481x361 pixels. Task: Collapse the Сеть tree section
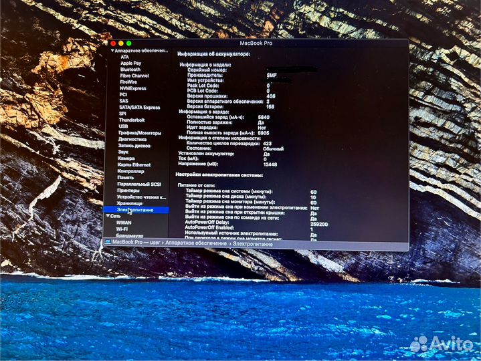pos(108,216)
